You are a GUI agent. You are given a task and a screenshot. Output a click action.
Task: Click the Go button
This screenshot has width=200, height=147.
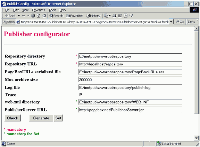pos(180,22)
